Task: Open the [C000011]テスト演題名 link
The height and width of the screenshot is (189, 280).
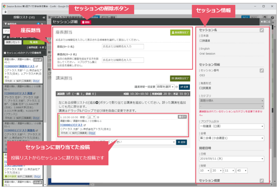Action: [x=20, y=130]
